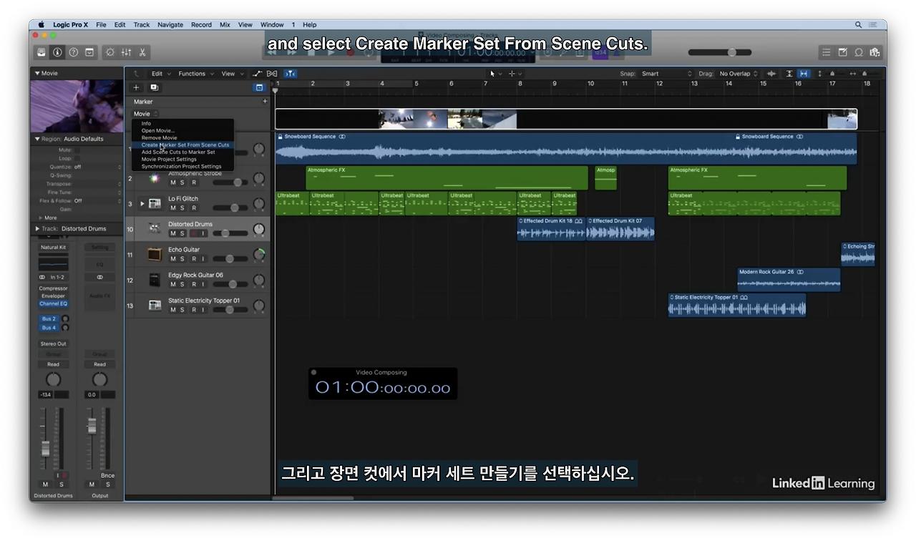Open the Drag No Overlap dropdown

pyautogui.click(x=739, y=74)
